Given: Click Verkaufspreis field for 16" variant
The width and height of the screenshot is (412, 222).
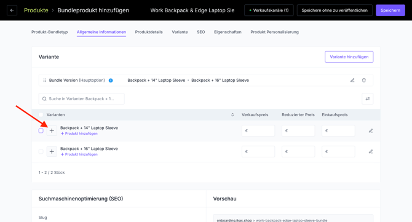Looking at the screenshot, I should click(x=258, y=152).
